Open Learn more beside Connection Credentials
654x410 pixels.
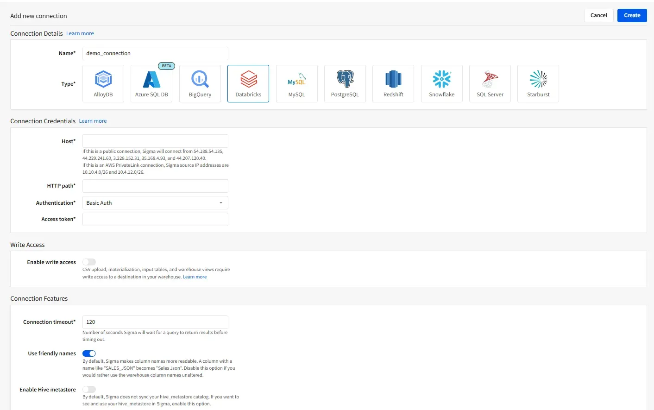[93, 121]
